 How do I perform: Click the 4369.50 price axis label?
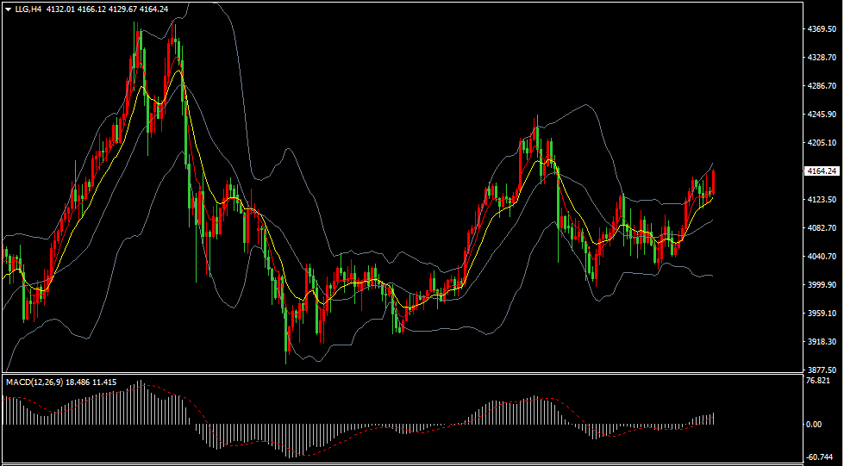point(822,28)
